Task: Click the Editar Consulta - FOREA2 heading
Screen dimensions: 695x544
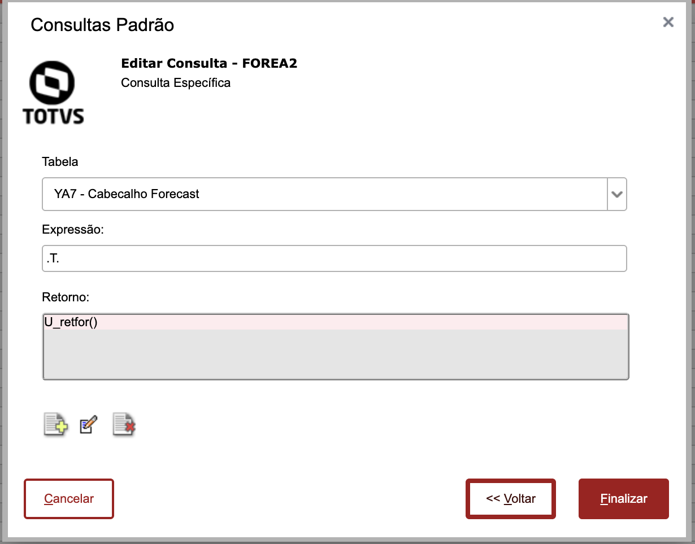Action: 209,63
